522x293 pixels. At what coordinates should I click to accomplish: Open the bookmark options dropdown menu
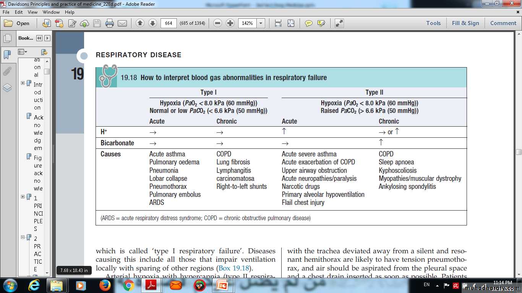coord(23,52)
